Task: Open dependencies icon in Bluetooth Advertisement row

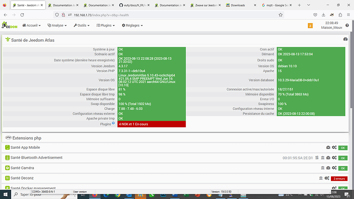Action: click(x=328, y=157)
